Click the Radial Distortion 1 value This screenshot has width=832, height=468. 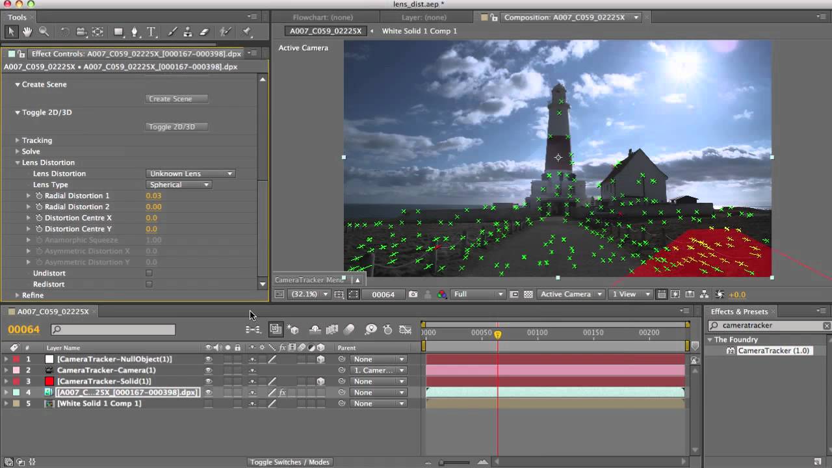[x=153, y=196]
